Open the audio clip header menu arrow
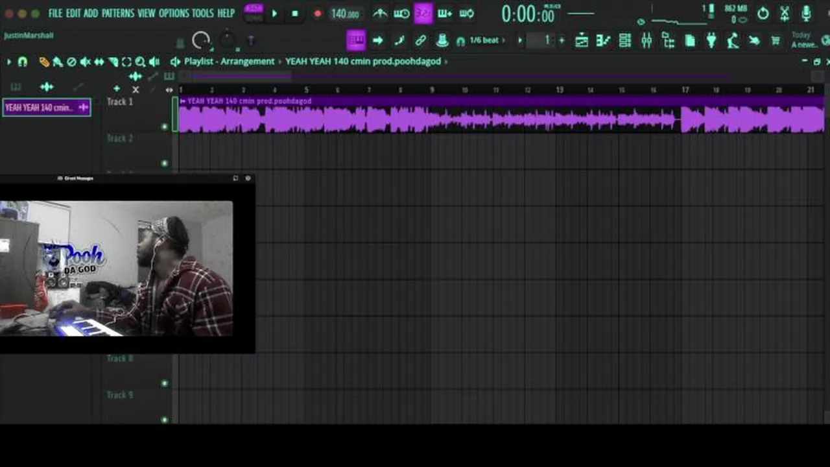The width and height of the screenshot is (830, 467). click(183, 101)
